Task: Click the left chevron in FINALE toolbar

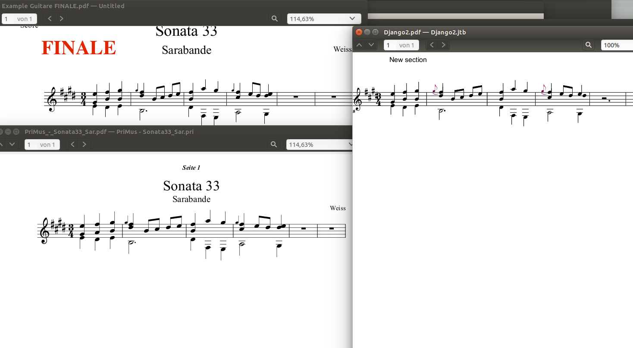Action: [50, 19]
